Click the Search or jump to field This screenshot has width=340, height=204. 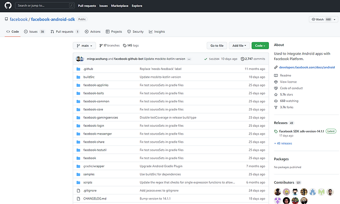point(45,5)
